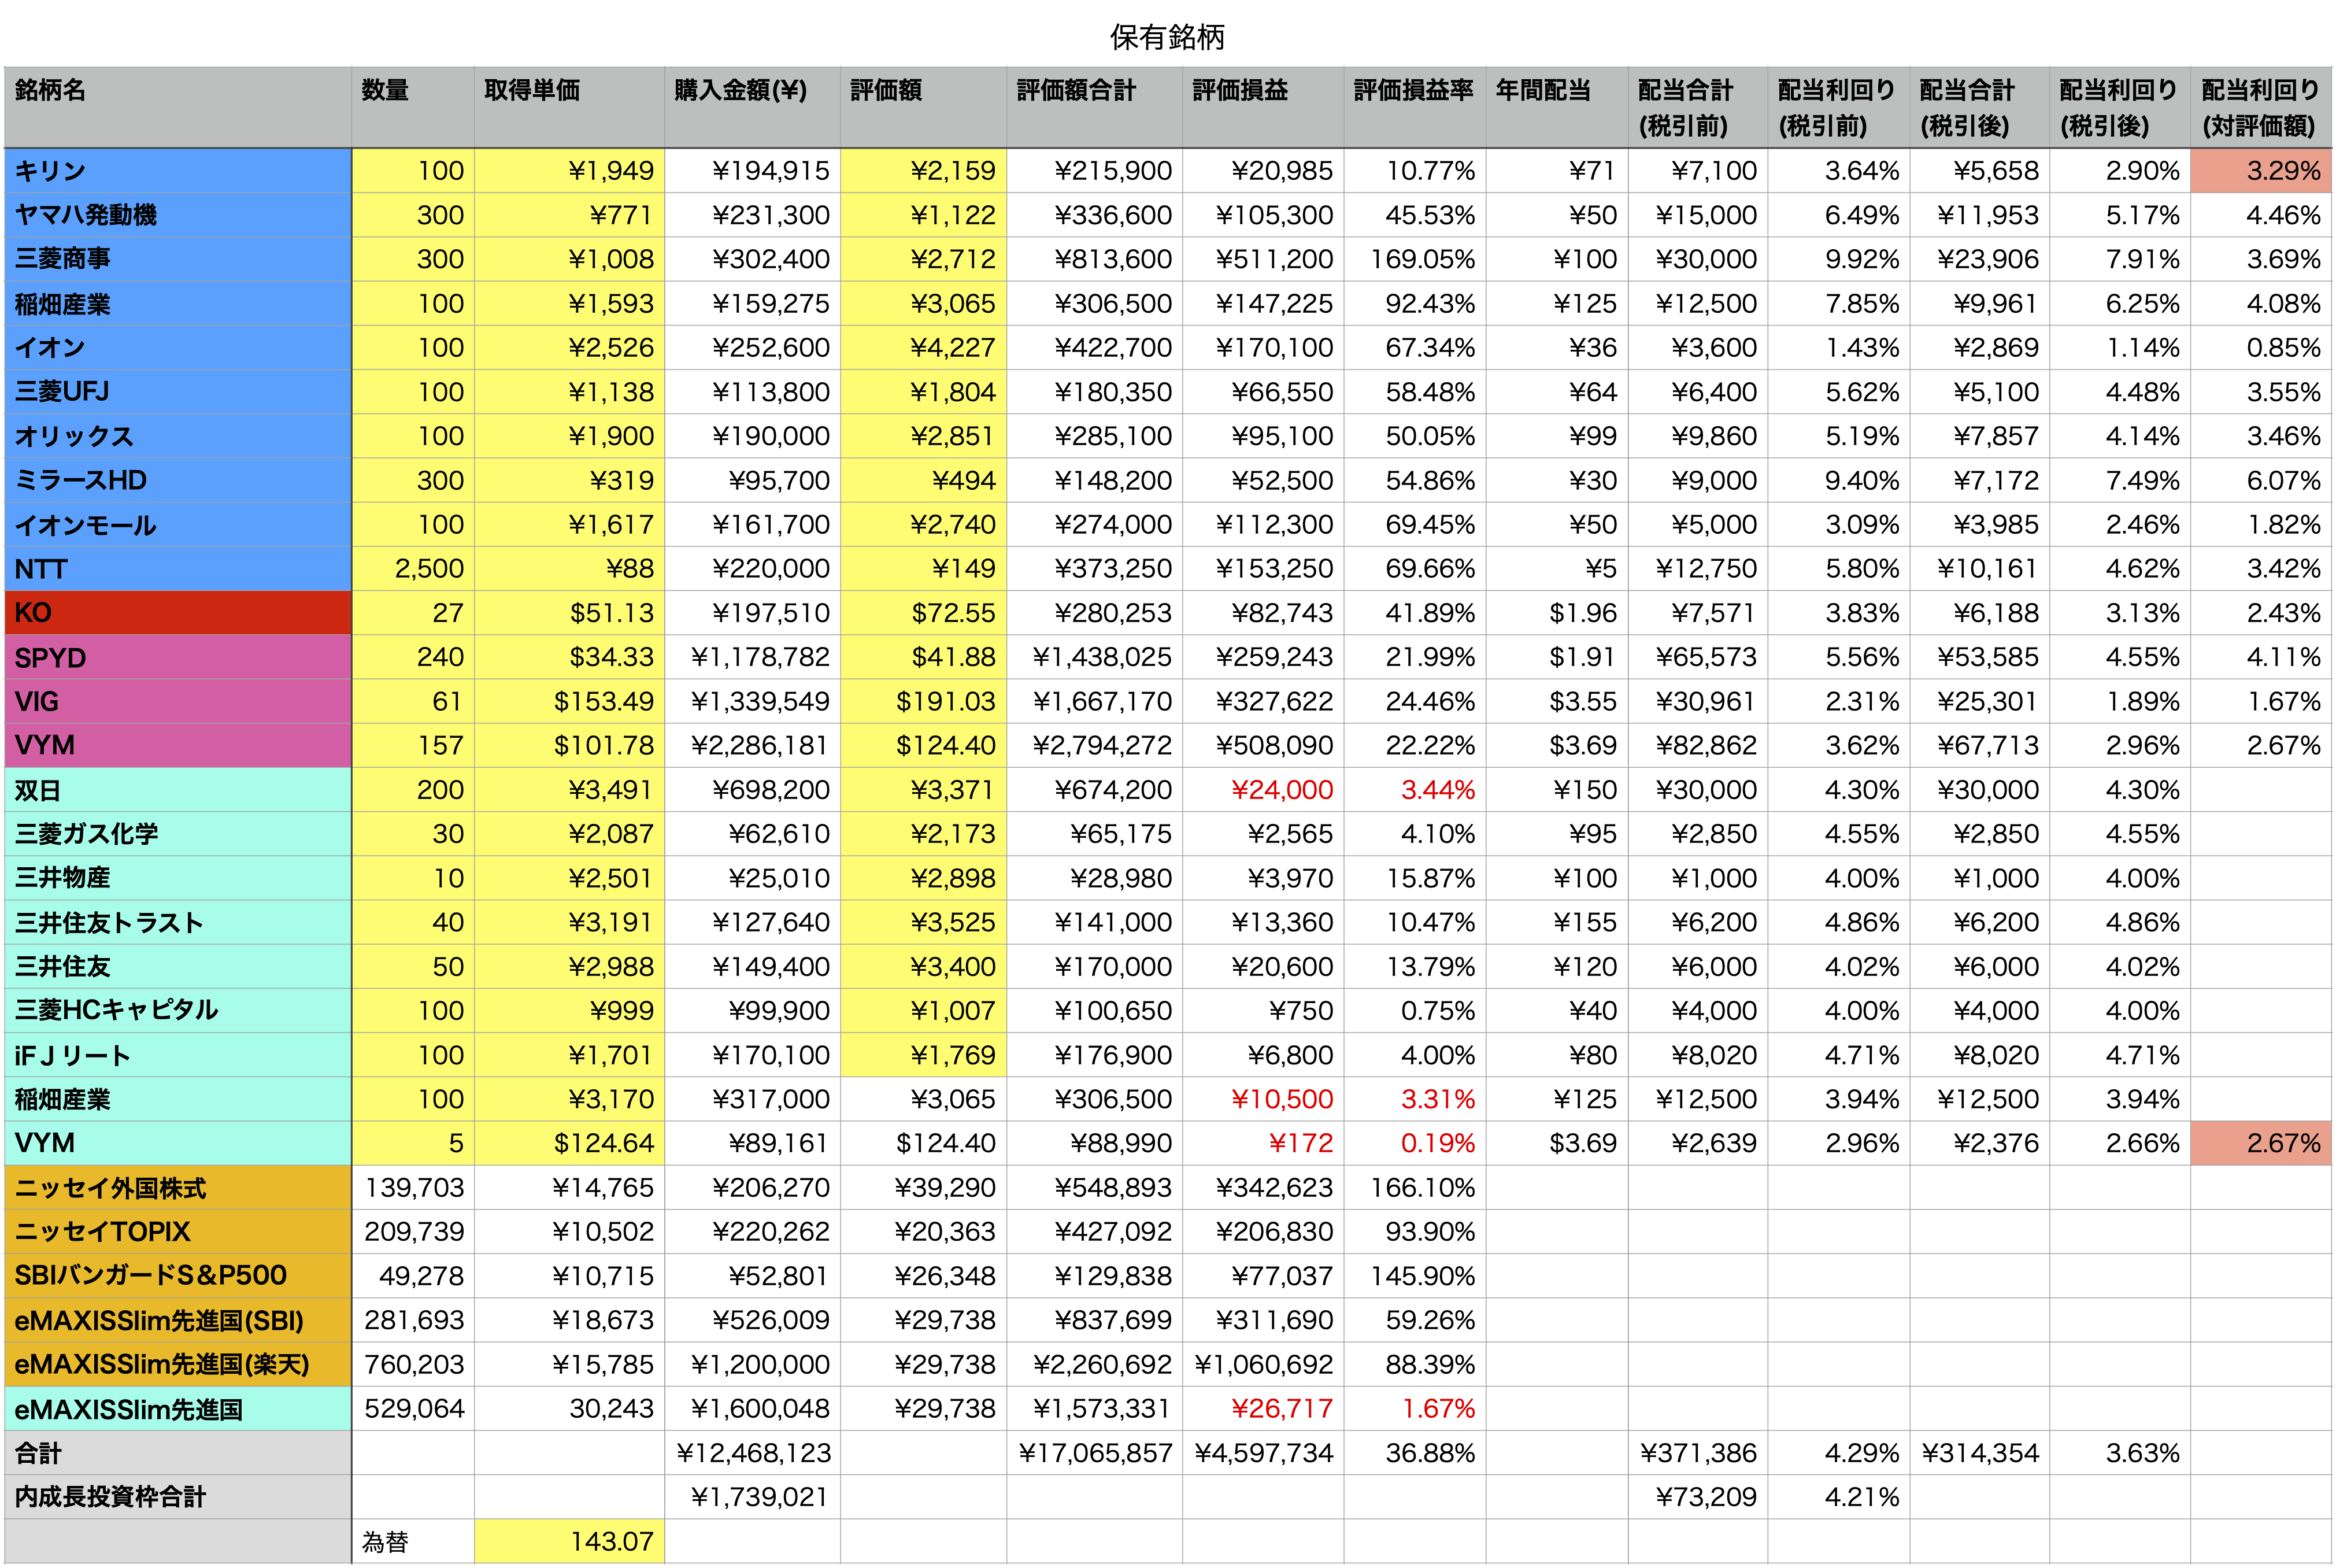This screenshot has width=2336, height=1568.
Task: Click the 保有銘柄 table title
Action: pyautogui.click(x=1167, y=37)
